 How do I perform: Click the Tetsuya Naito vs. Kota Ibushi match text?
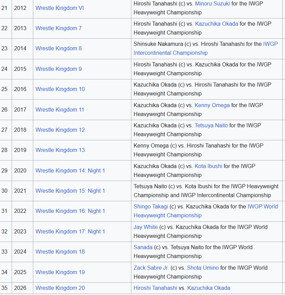click(x=206, y=191)
